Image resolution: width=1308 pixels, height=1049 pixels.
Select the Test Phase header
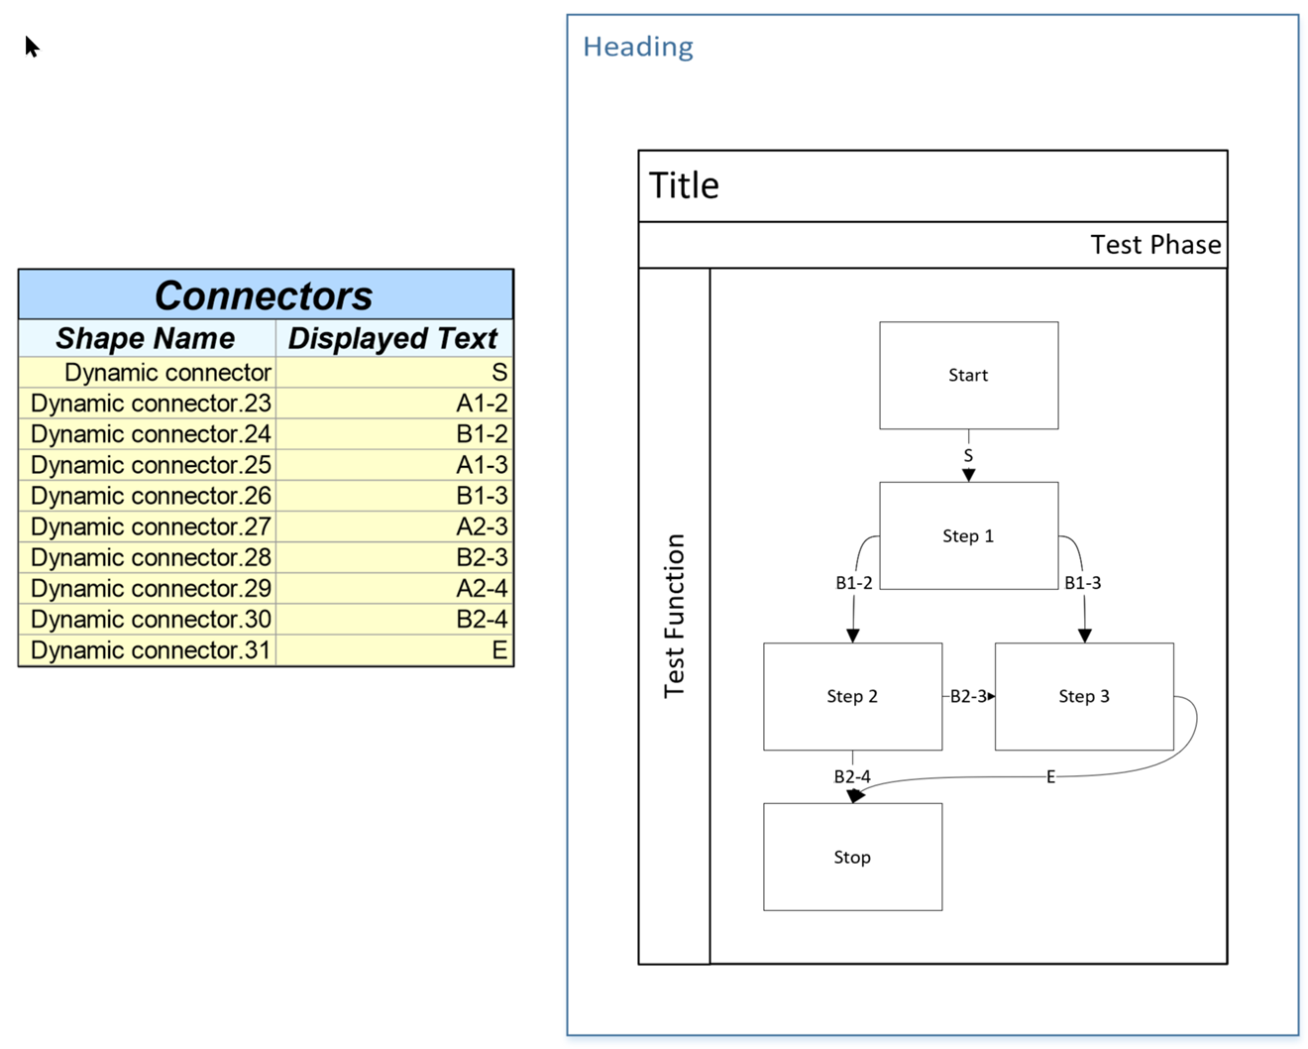(x=1156, y=245)
